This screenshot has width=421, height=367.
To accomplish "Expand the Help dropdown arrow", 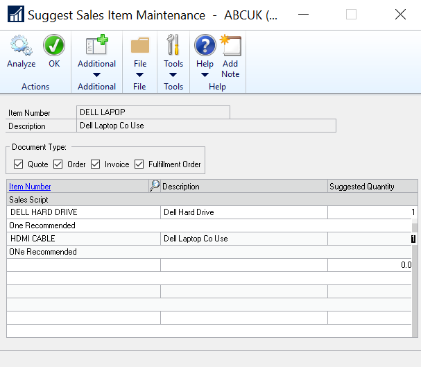I will pyautogui.click(x=205, y=75).
